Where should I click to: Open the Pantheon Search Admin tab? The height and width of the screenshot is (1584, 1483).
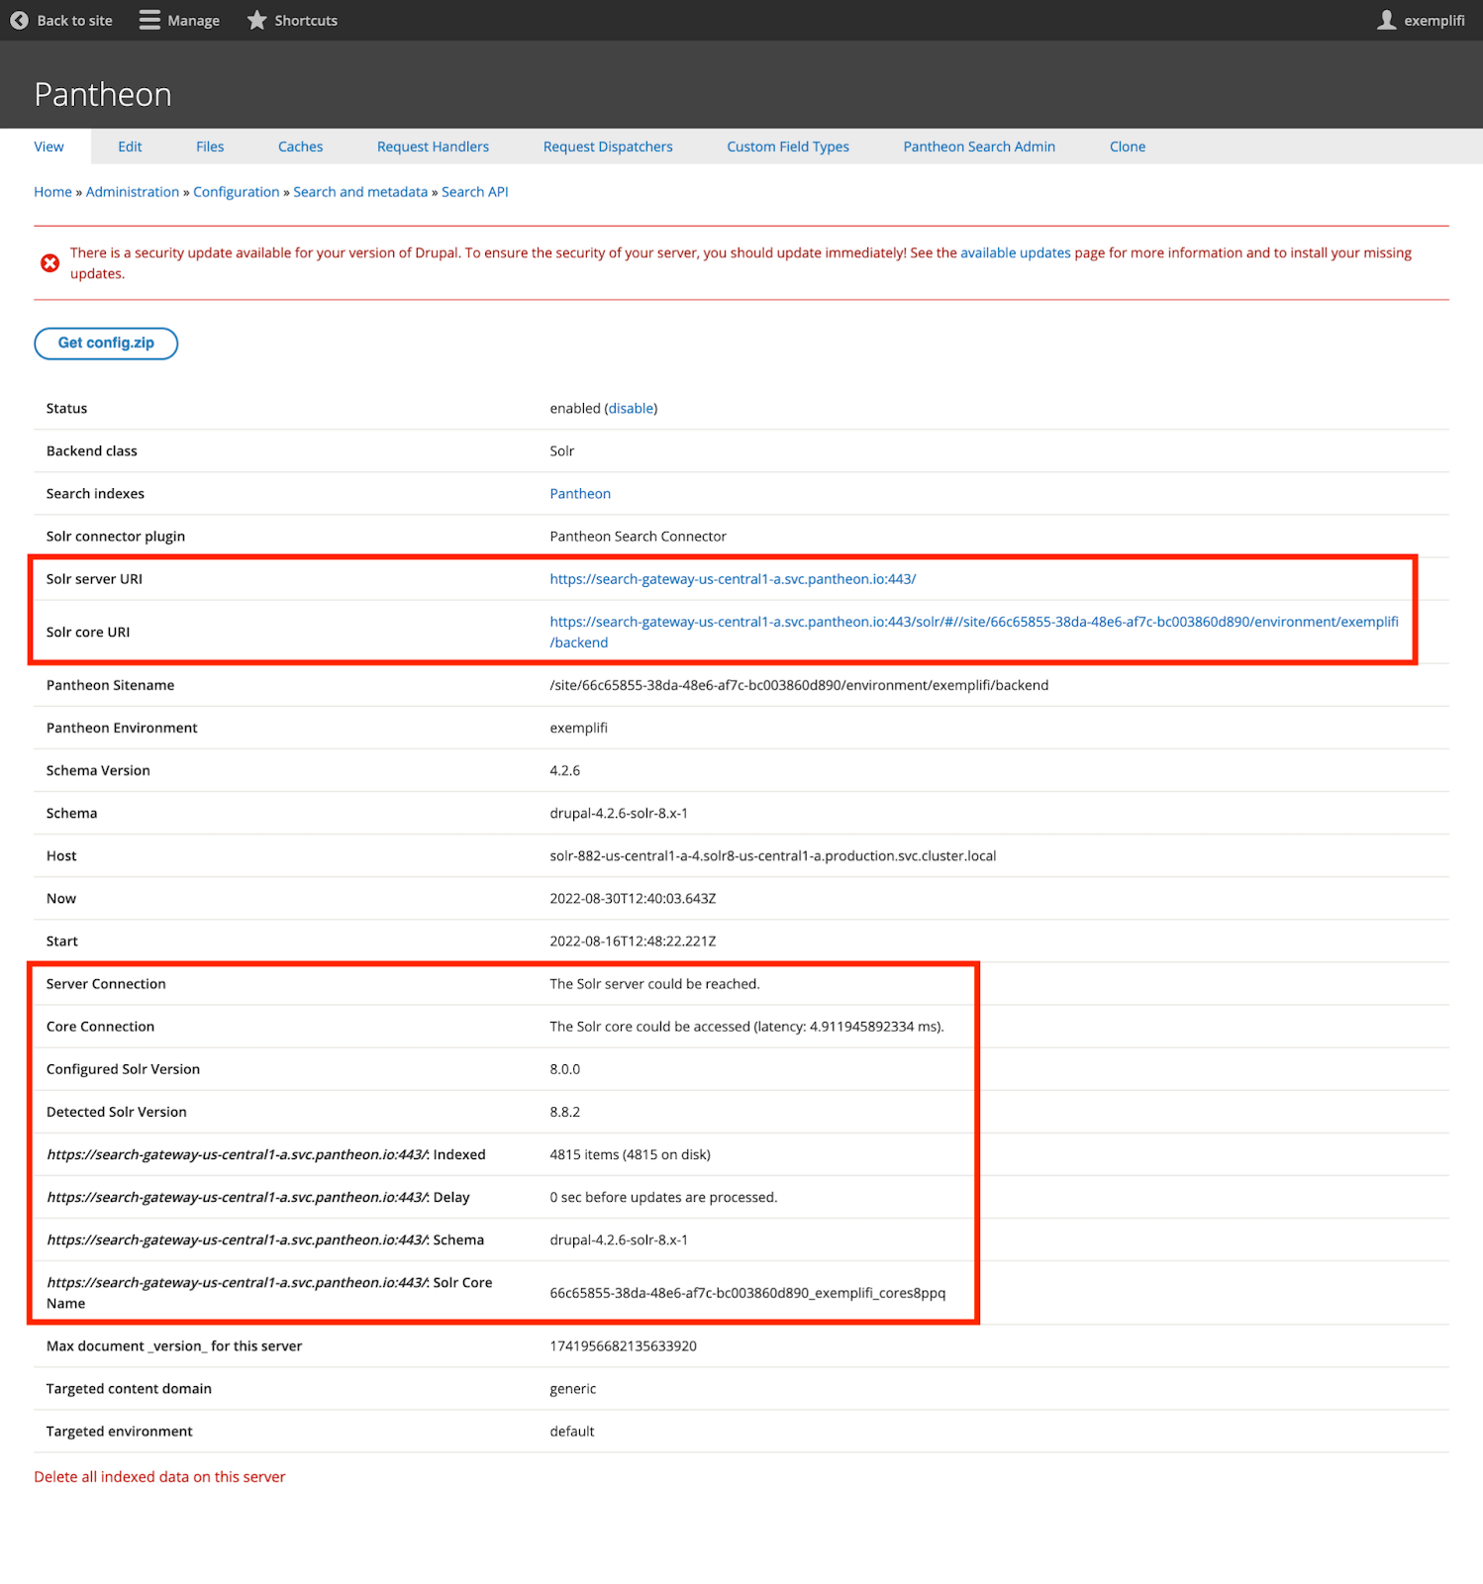coord(979,147)
